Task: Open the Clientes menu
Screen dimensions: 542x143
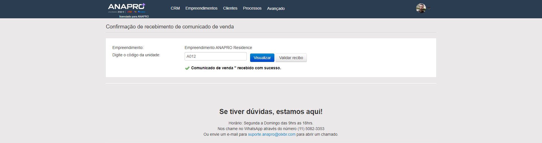Action: point(230,8)
